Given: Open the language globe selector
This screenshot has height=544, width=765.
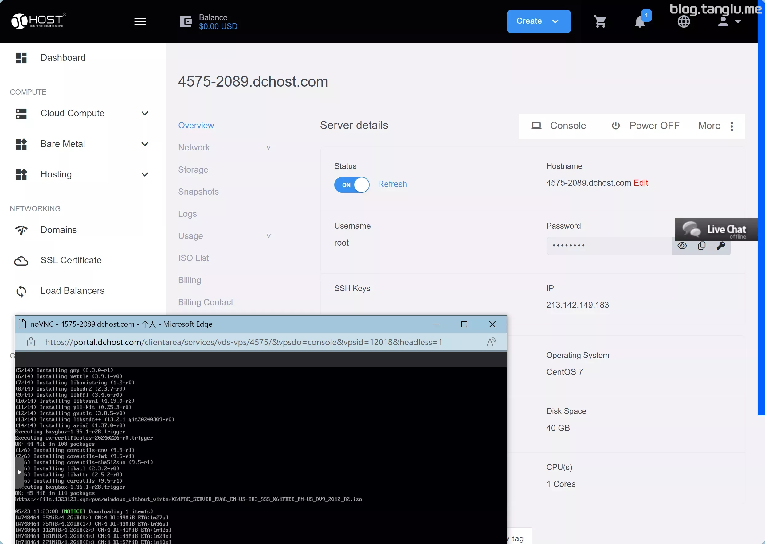Looking at the screenshot, I should [684, 22].
